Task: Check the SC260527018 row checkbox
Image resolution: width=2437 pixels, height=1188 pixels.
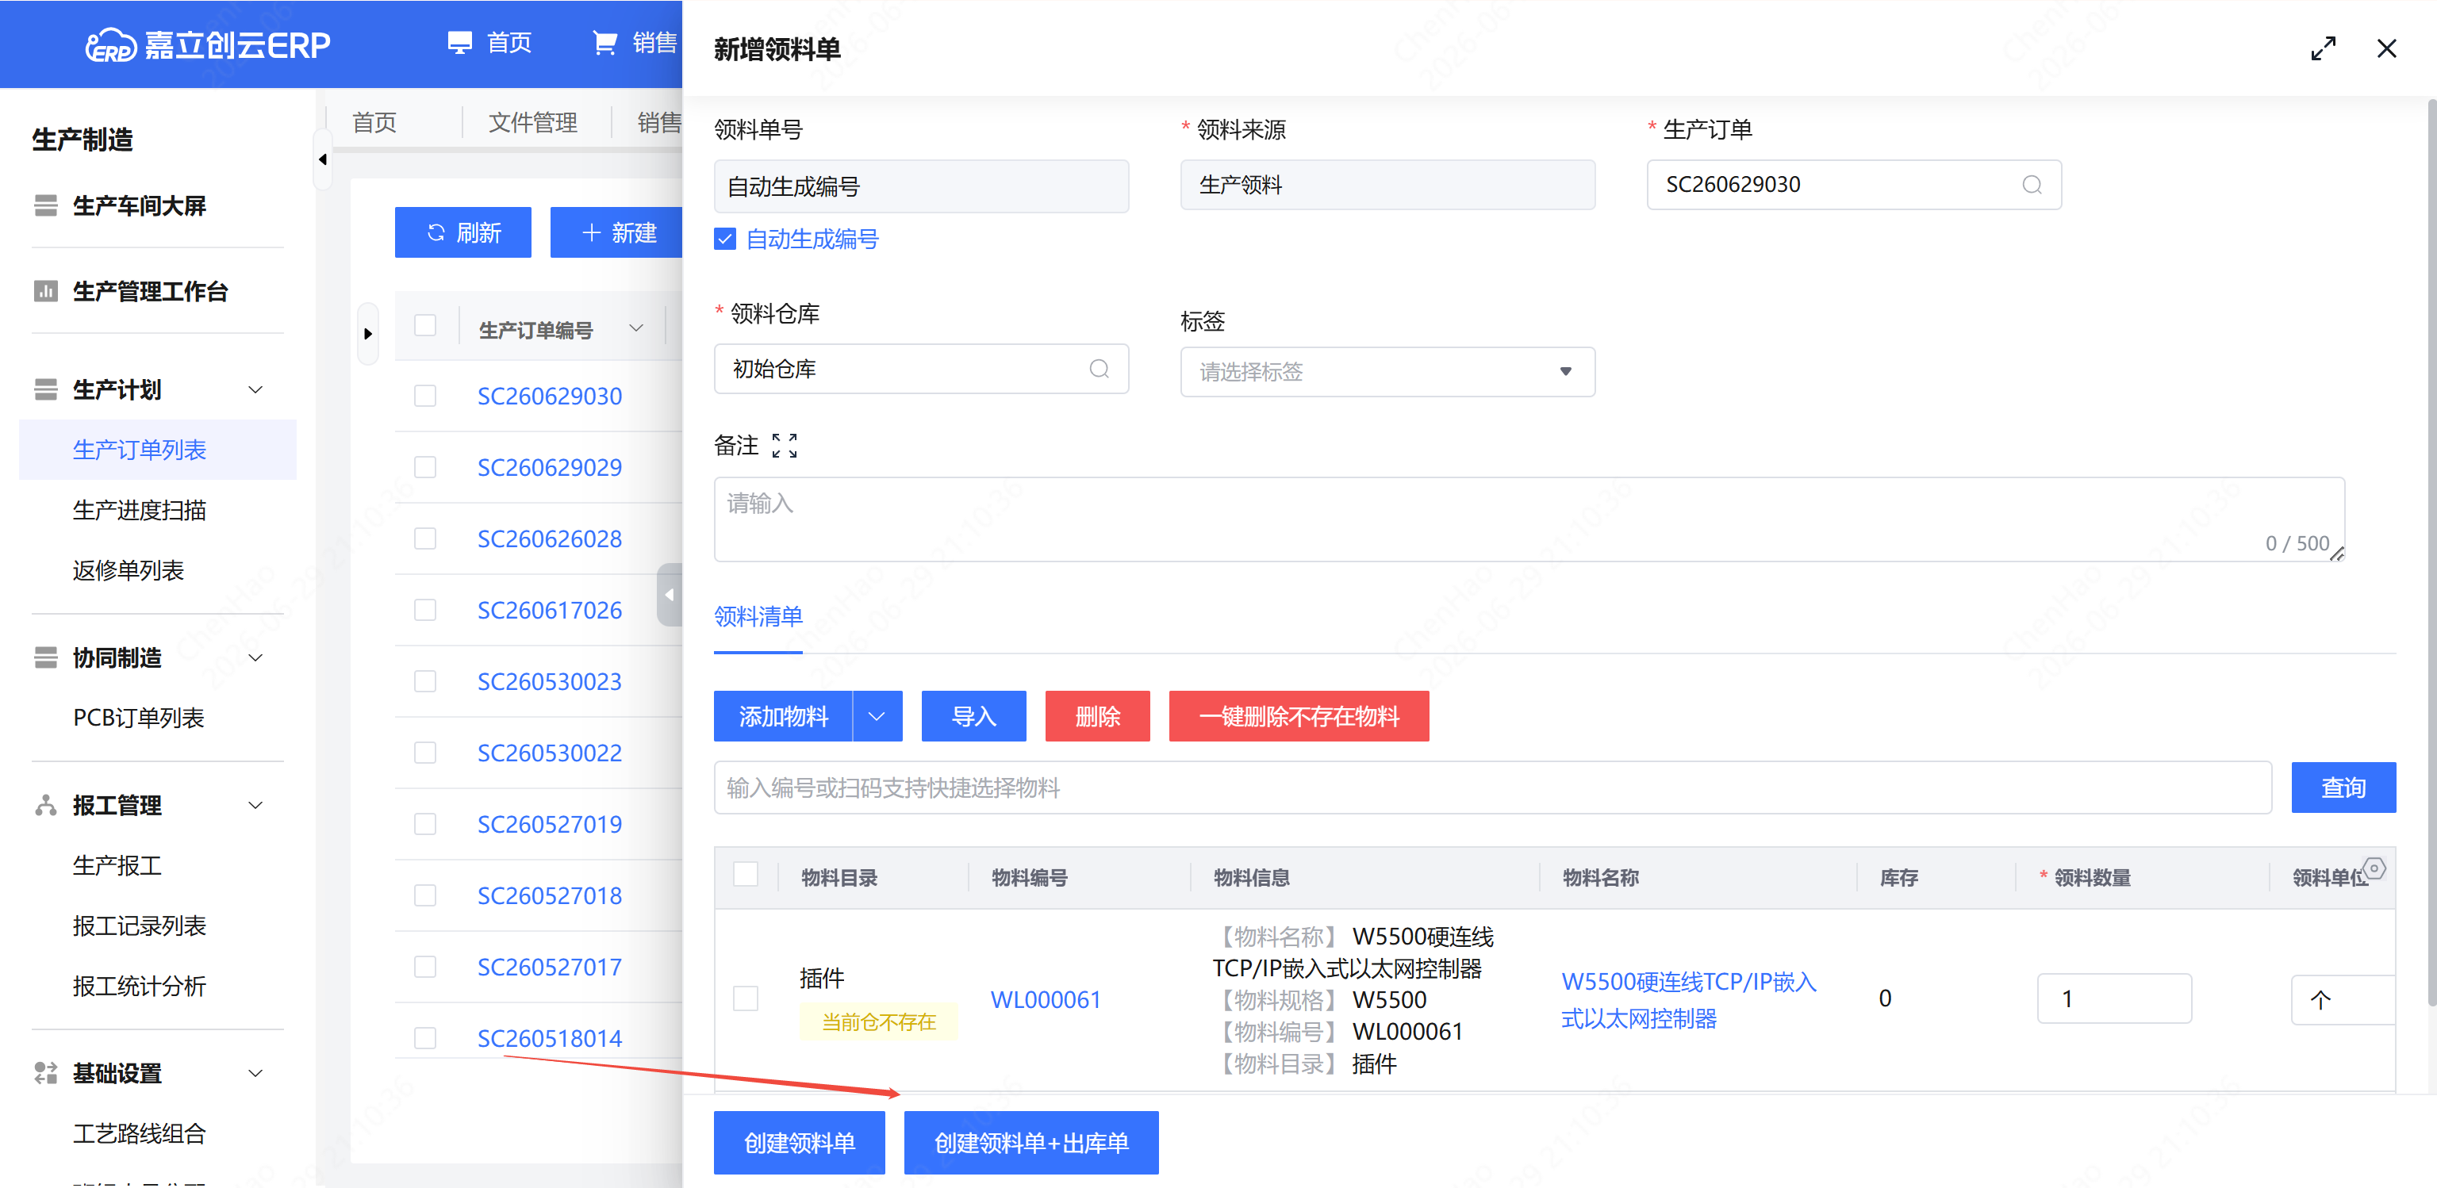Action: pos(426,895)
